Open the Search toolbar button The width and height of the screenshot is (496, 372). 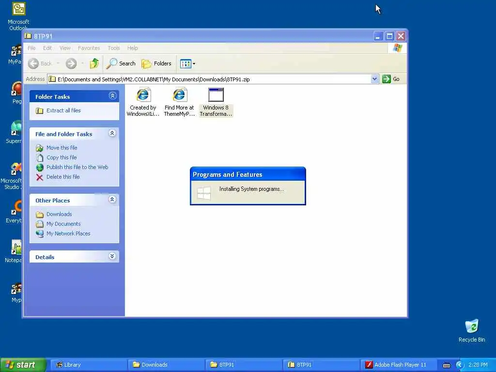(121, 63)
